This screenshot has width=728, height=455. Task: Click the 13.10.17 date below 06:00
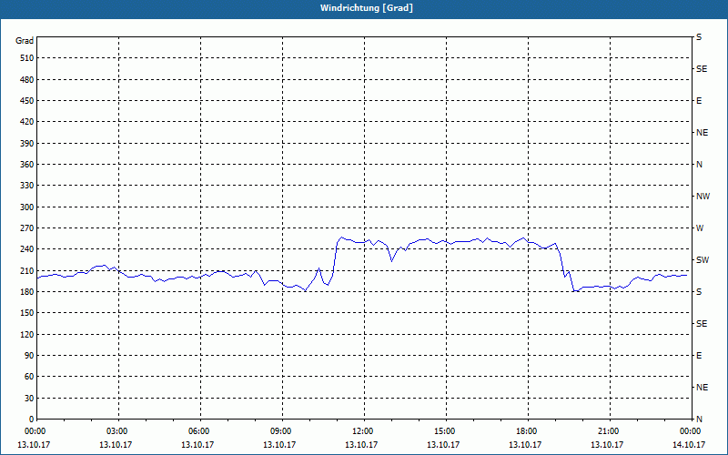[197, 445]
